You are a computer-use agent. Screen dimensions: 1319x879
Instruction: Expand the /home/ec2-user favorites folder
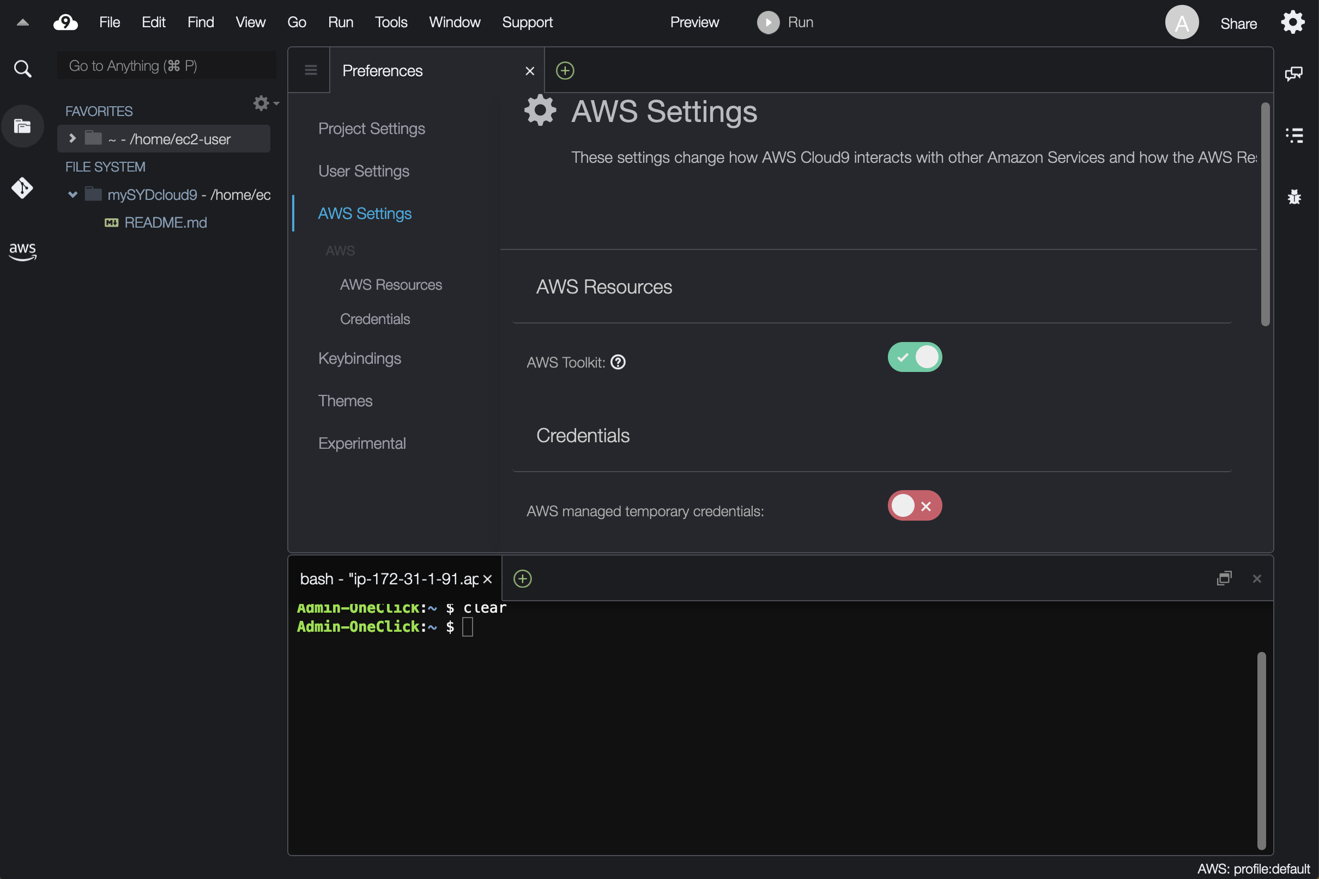72,138
